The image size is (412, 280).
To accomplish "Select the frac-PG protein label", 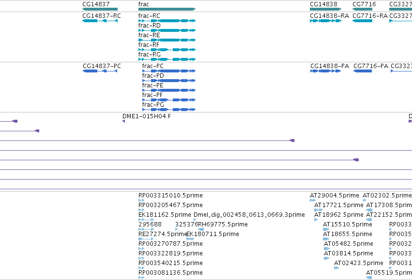I will click(153, 105).
